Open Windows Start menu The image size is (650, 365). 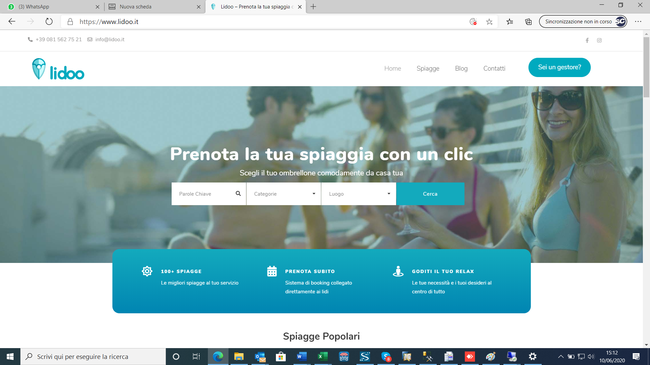coord(10,357)
